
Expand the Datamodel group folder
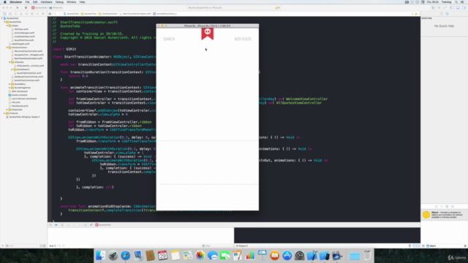pyautogui.click(x=7, y=110)
